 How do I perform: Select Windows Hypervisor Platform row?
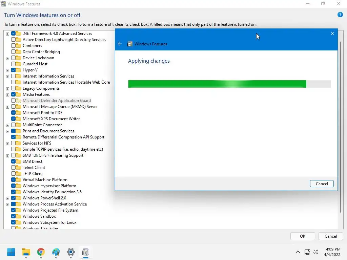pos(49,186)
